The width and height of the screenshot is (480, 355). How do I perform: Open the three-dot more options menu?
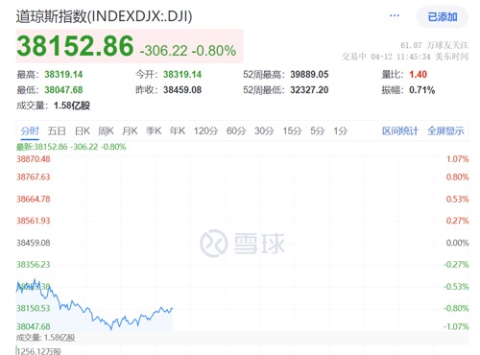point(395,15)
